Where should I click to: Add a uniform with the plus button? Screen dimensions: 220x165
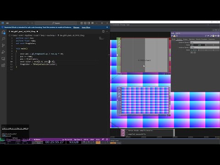pos(192,52)
